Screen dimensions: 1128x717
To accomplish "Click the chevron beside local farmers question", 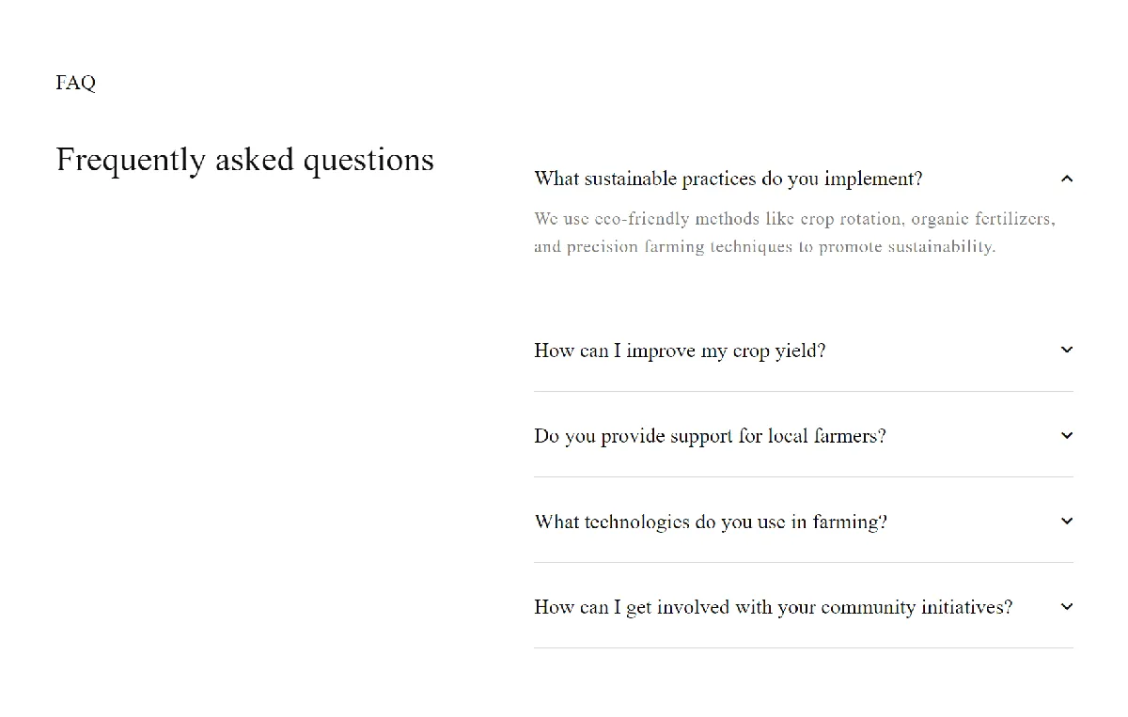I will click(x=1066, y=435).
